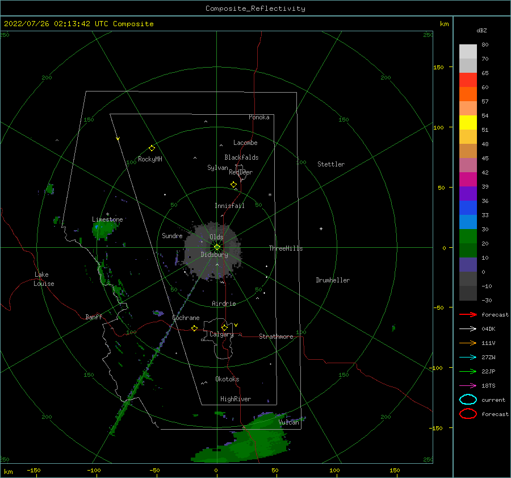
Task: Click the Calgary city label
Action: coord(221,334)
